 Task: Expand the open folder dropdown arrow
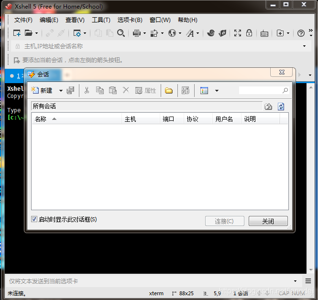coord(36,33)
